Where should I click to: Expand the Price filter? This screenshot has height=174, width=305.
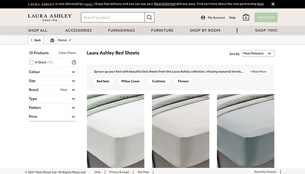pyautogui.click(x=52, y=117)
